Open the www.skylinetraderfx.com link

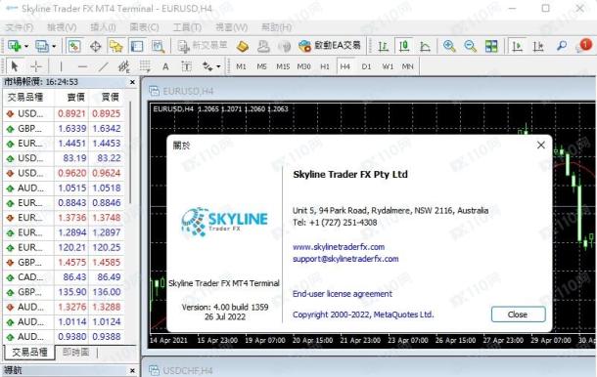(x=339, y=247)
